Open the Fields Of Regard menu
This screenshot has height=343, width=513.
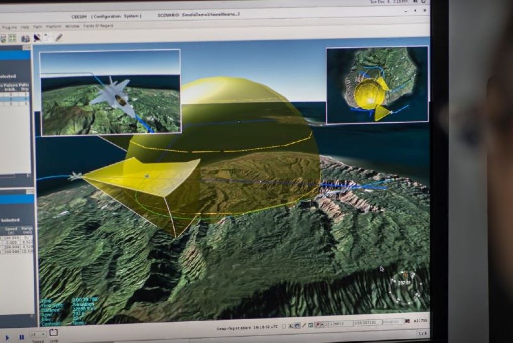pyautogui.click(x=98, y=26)
